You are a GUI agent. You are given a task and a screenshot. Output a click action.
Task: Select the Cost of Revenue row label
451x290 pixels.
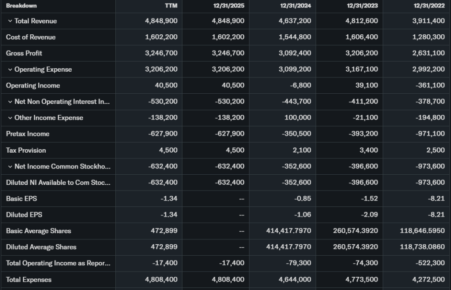[x=31, y=37]
